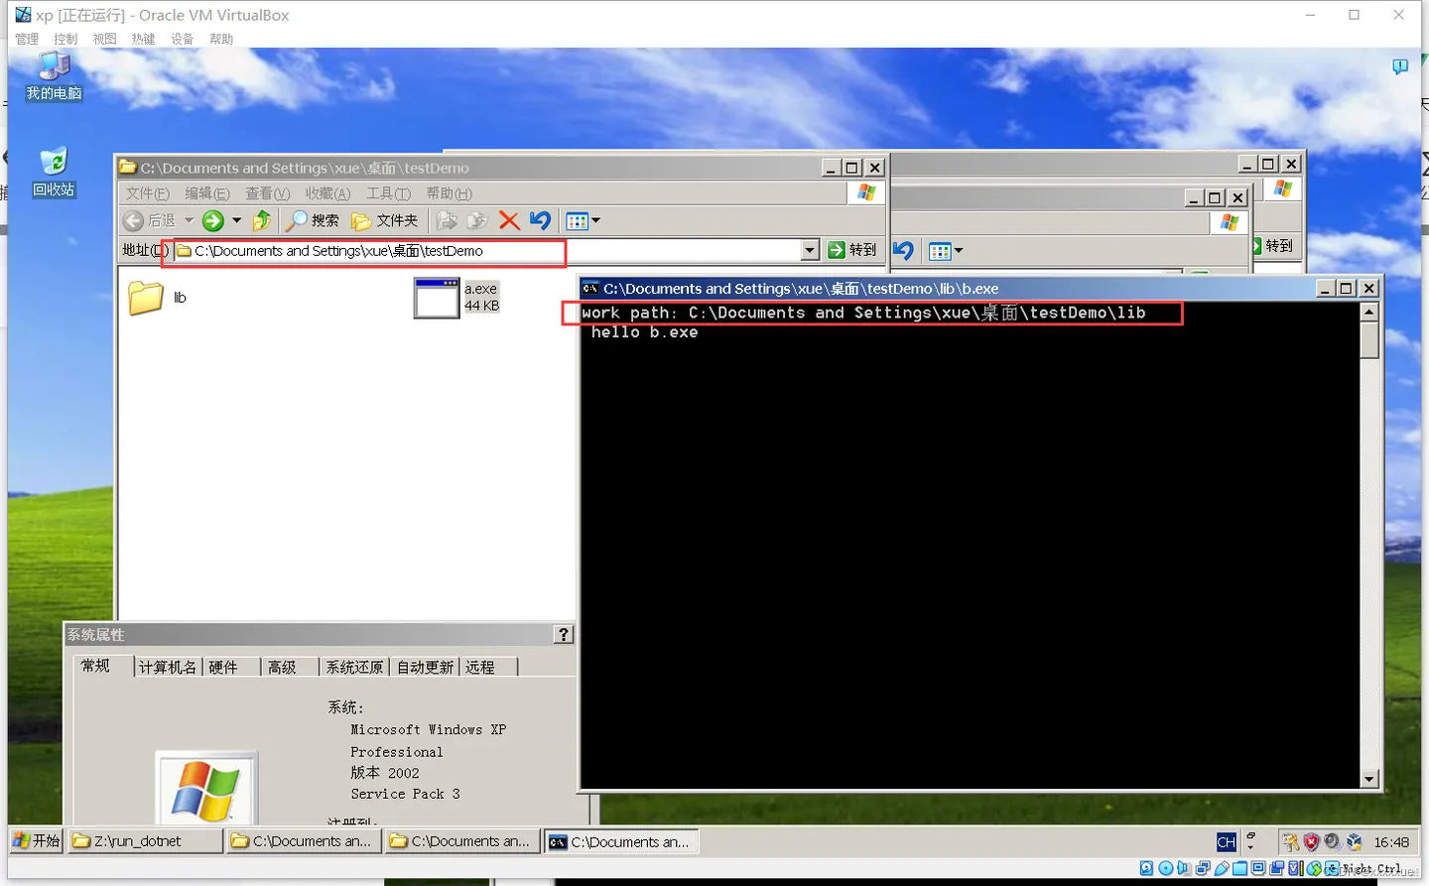Click the CH language bar indicator
The image size is (1429, 886).
point(1227,842)
